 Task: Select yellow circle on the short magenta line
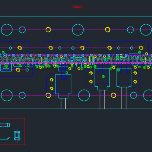pos(18,70)
